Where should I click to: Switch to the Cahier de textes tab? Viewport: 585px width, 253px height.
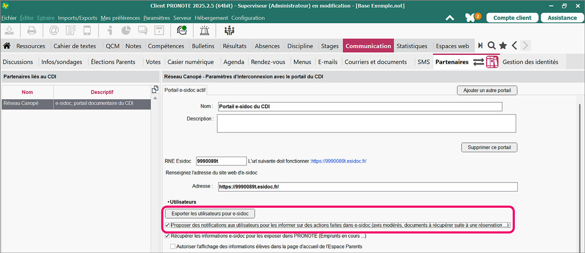click(75, 46)
